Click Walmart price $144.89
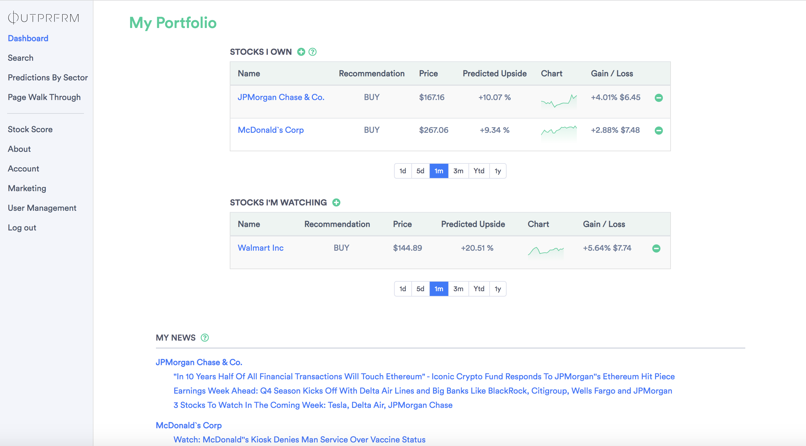The width and height of the screenshot is (806, 446). point(407,248)
